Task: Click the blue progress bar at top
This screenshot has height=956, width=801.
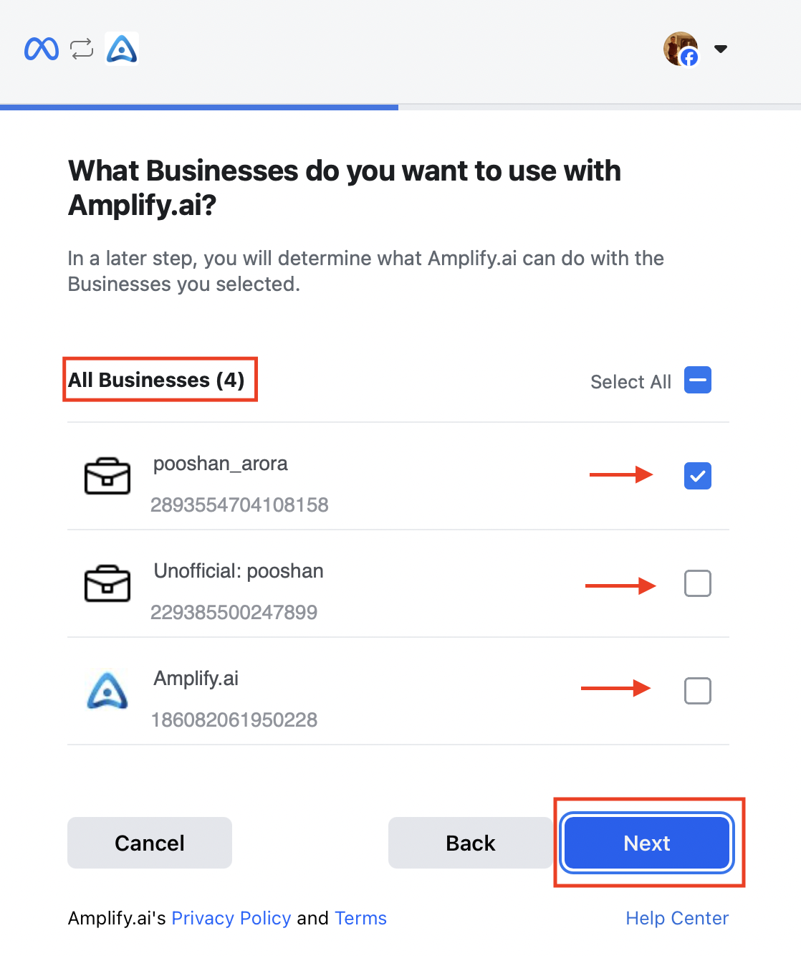Action: [199, 107]
